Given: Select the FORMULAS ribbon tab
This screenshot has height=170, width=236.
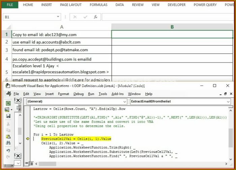Looking at the screenshot, I should point(98,5).
